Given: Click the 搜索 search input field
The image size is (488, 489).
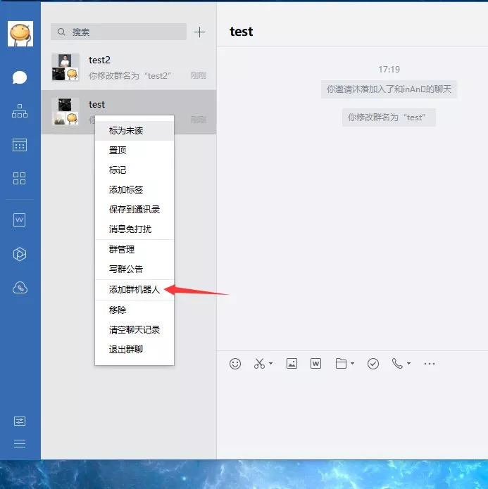Looking at the screenshot, I should point(120,32).
